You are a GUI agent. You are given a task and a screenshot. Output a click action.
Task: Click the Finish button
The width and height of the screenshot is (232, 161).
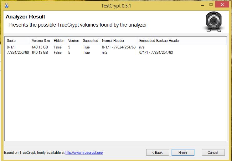[x=183, y=153]
